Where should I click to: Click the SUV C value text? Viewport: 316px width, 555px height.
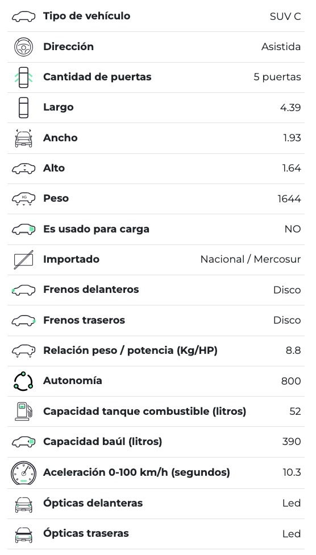pyautogui.click(x=285, y=17)
